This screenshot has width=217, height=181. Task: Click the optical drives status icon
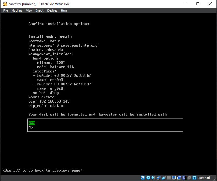[148, 177]
